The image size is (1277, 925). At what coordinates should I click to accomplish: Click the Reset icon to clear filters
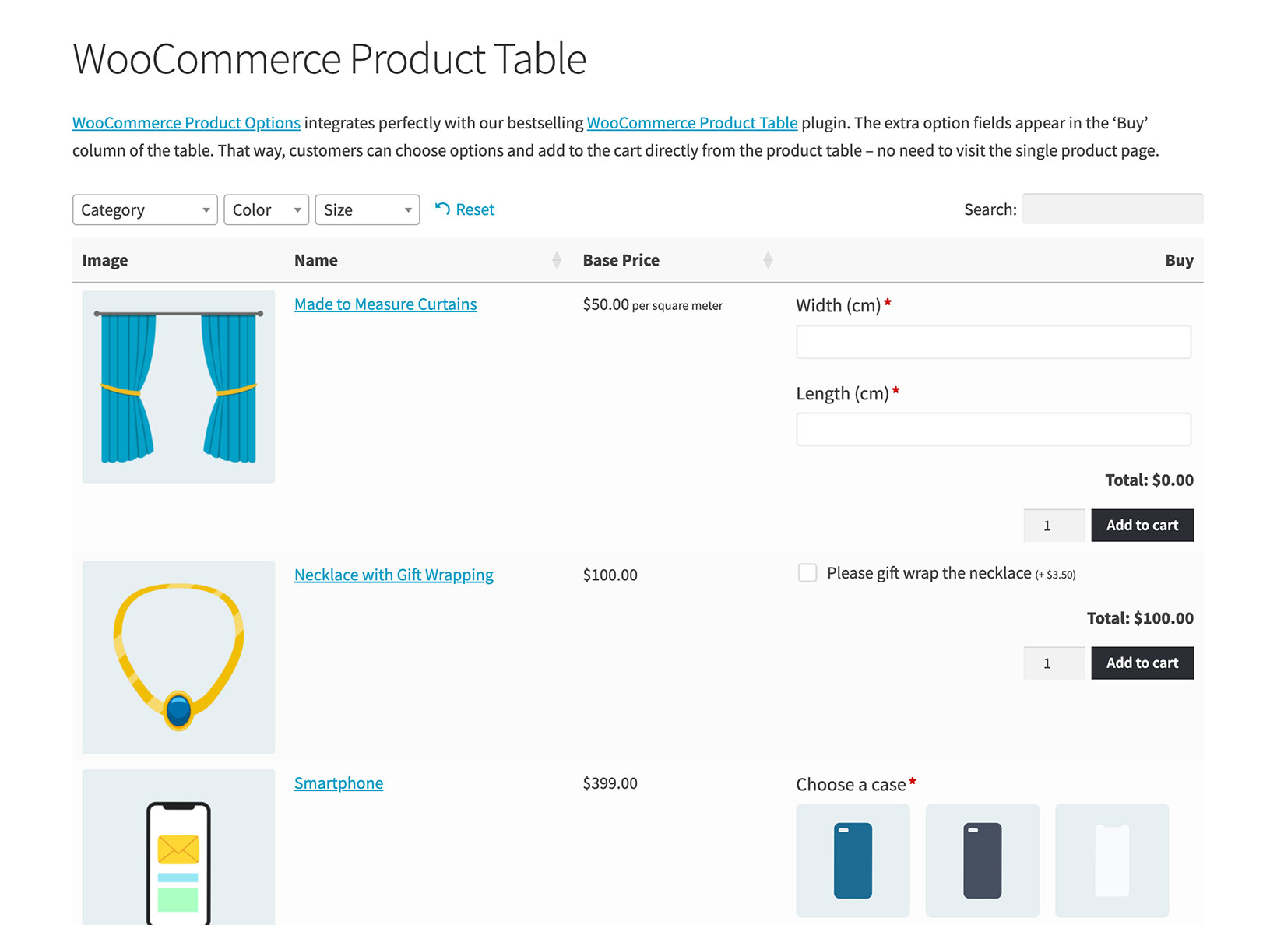[x=465, y=209]
